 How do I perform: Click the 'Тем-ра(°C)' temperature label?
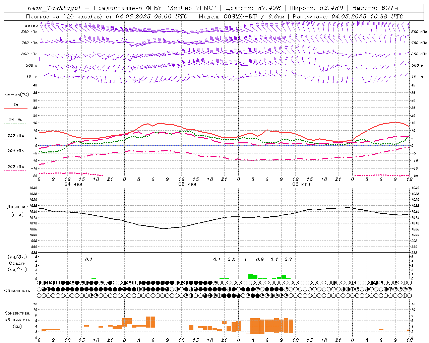[16, 95]
